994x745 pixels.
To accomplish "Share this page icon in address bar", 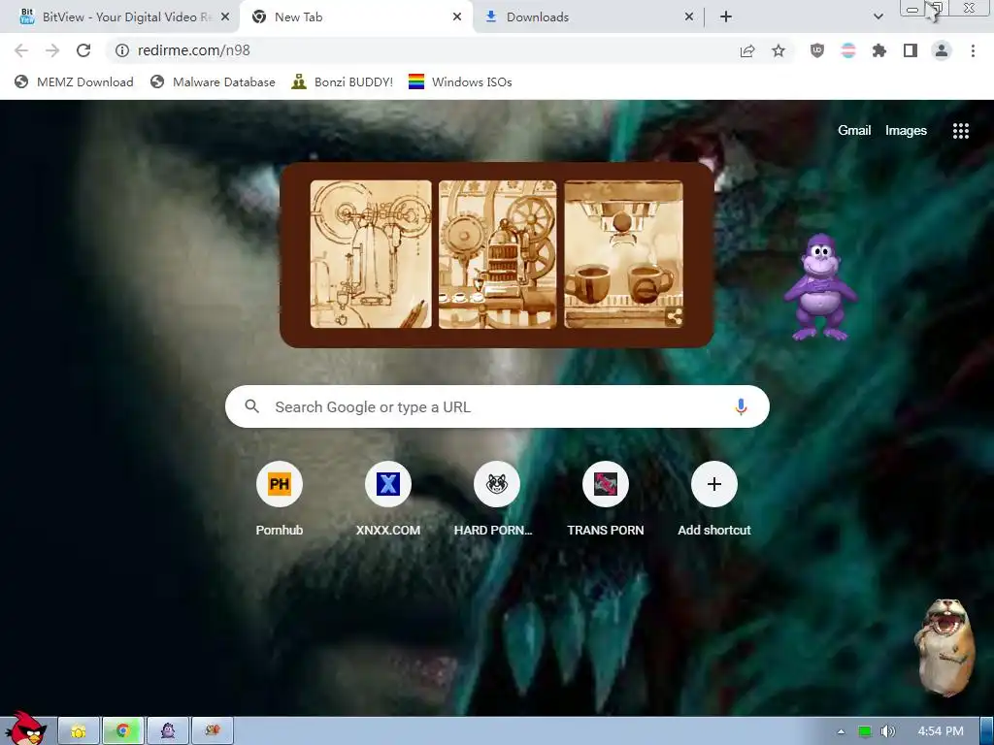I will pyautogui.click(x=747, y=50).
